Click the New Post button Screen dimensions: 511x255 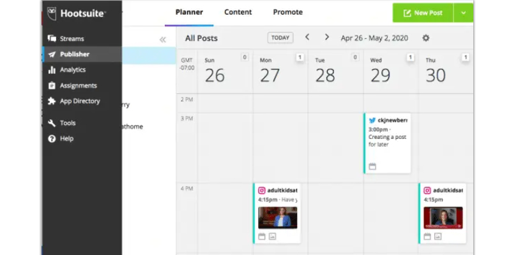[x=423, y=13]
